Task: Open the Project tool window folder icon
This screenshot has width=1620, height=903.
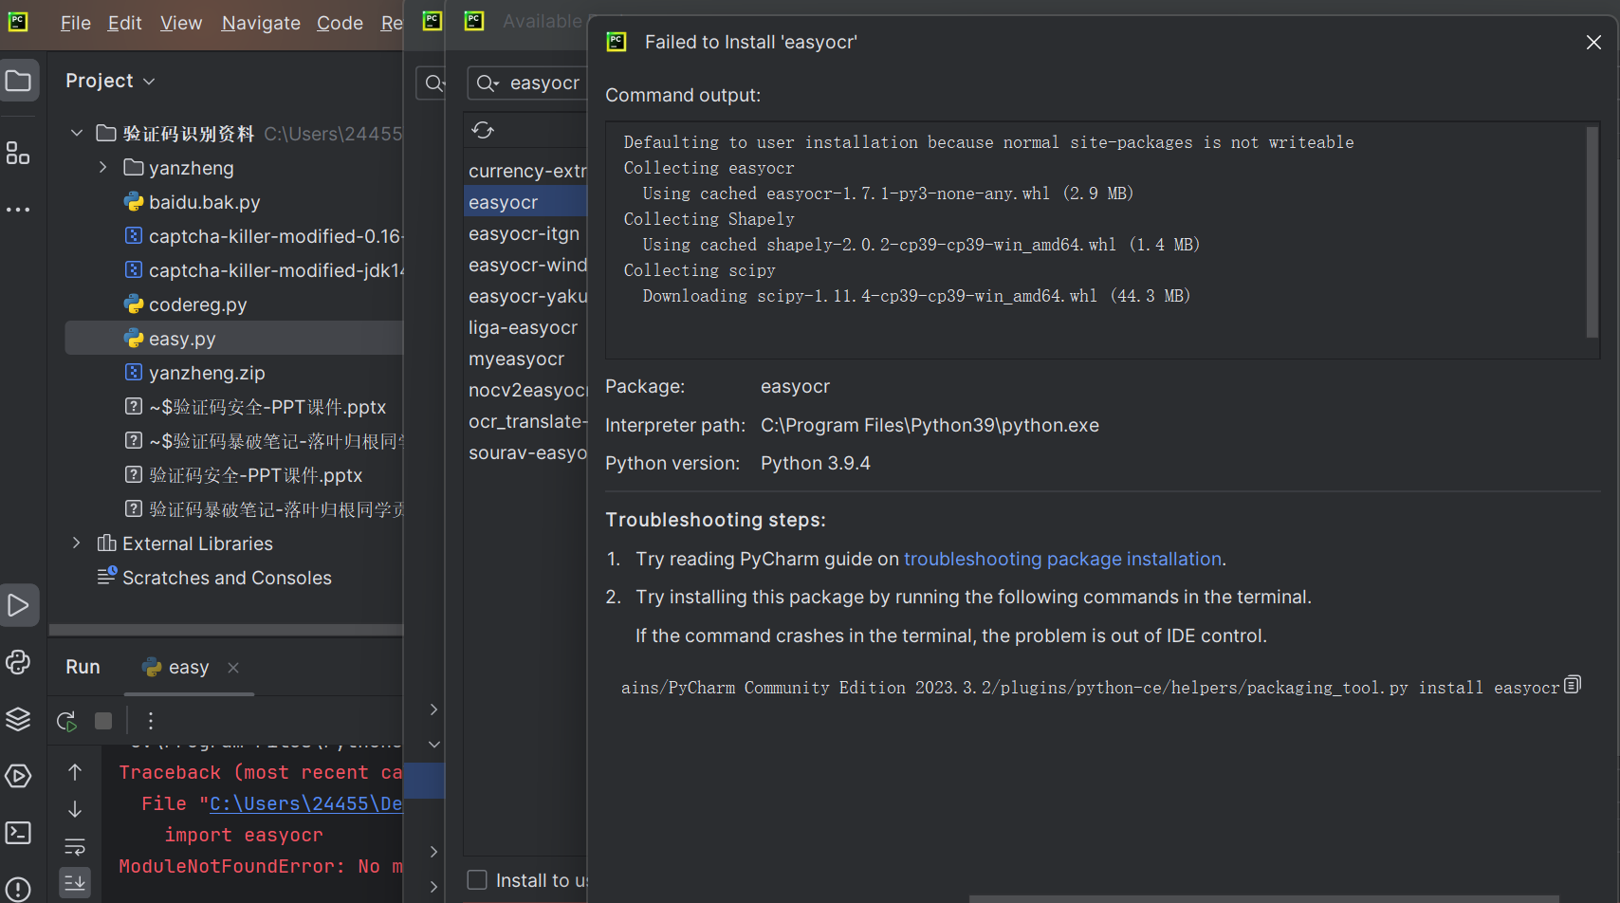Action: pyautogui.click(x=19, y=81)
